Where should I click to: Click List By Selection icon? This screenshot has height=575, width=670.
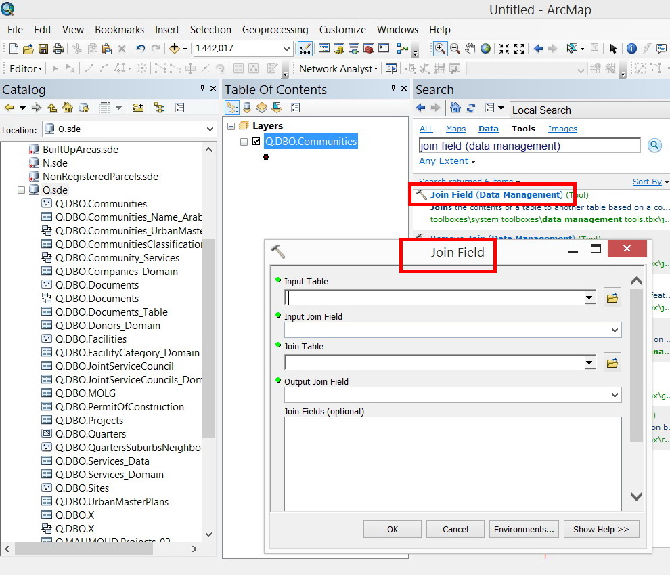pos(277,108)
